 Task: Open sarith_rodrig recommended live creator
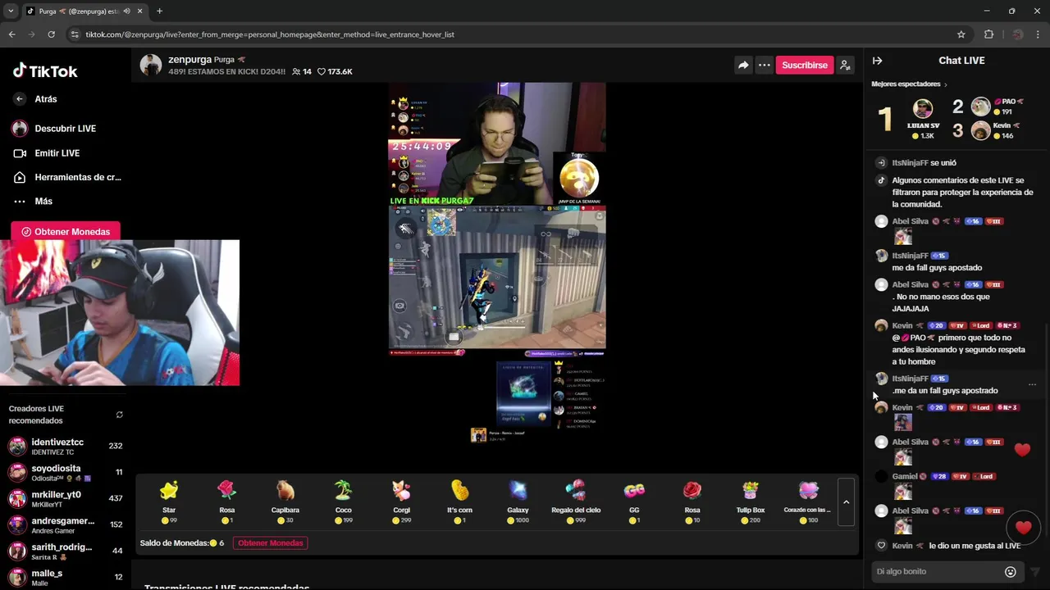coord(66,551)
